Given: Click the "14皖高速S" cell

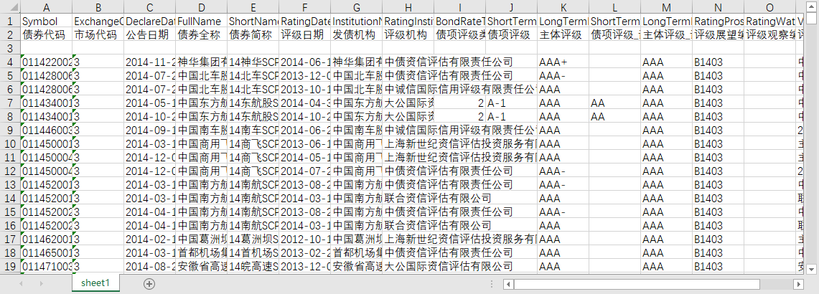Looking at the screenshot, I should [x=253, y=266].
